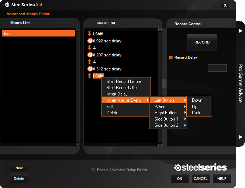Click Macro List scrollbar up arrow
This screenshot has width=245, height=188.
[77, 29]
